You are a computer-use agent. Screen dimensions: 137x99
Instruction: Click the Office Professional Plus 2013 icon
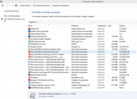tap(29, 52)
